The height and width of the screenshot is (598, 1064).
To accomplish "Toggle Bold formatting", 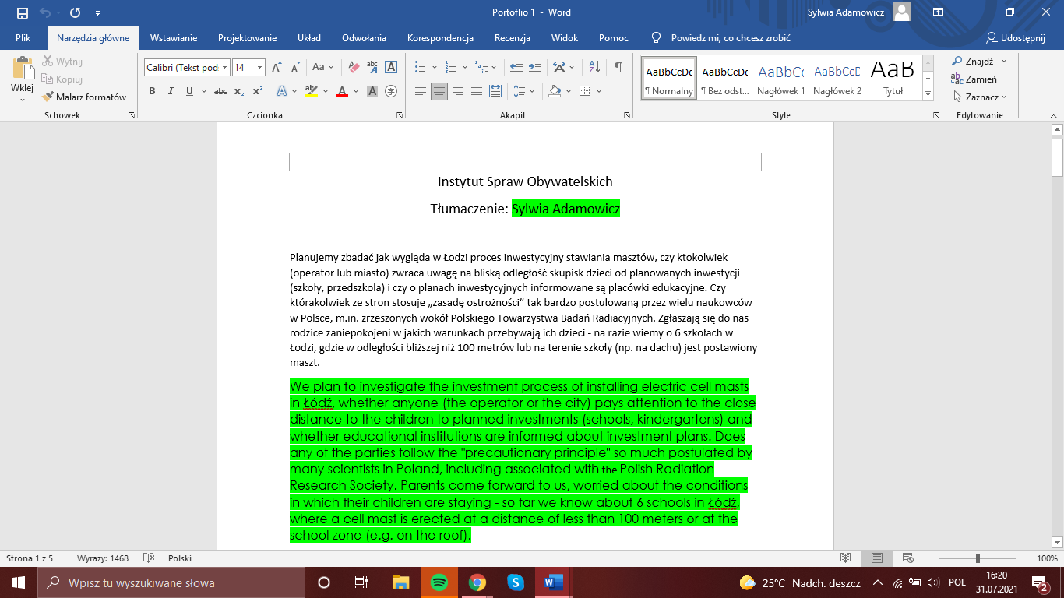I will (152, 91).
